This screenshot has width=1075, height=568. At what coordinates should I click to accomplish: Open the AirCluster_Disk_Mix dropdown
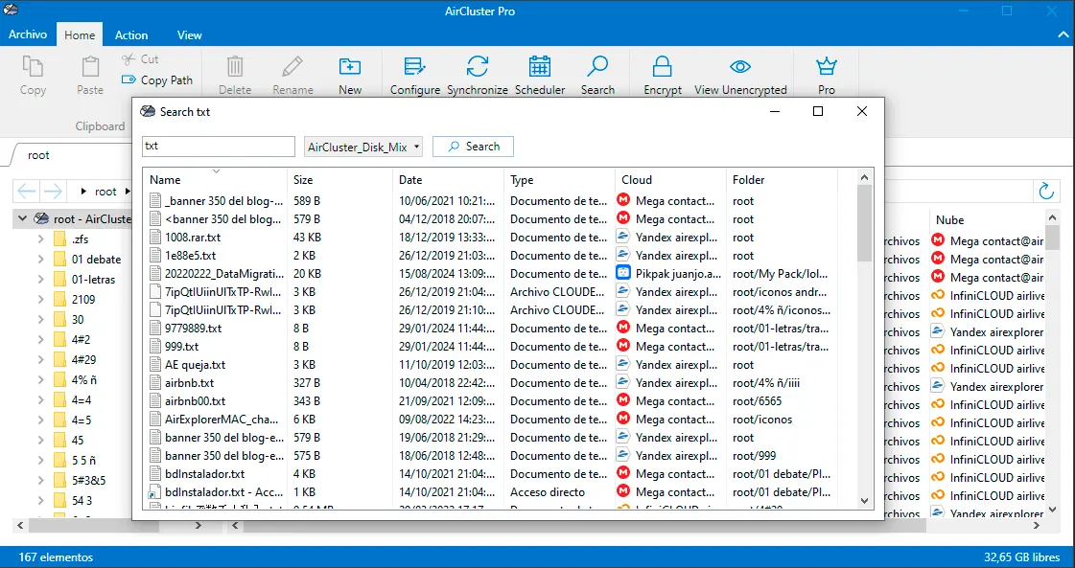[x=362, y=147]
